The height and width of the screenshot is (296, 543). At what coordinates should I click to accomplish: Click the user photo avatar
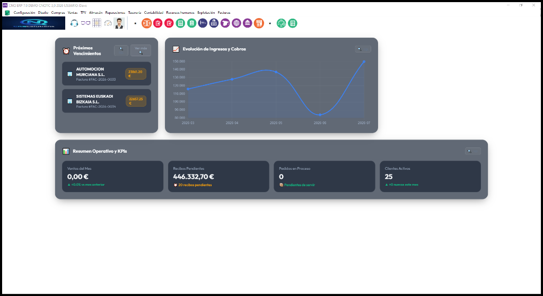[x=119, y=23]
